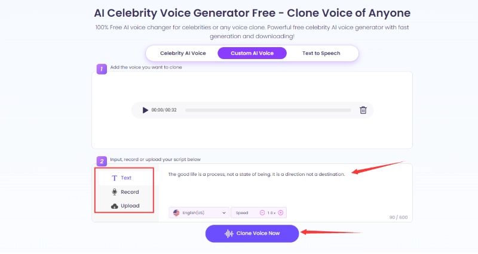Click the waveform icon on Clone button

coord(229,233)
